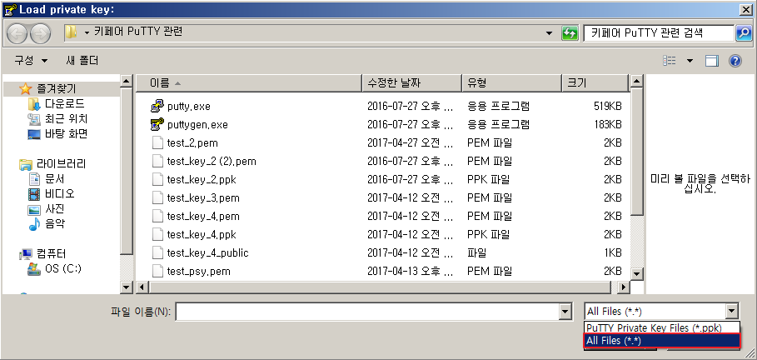Sort by the 유형 column header
The width and height of the screenshot is (757, 360).
coord(512,83)
